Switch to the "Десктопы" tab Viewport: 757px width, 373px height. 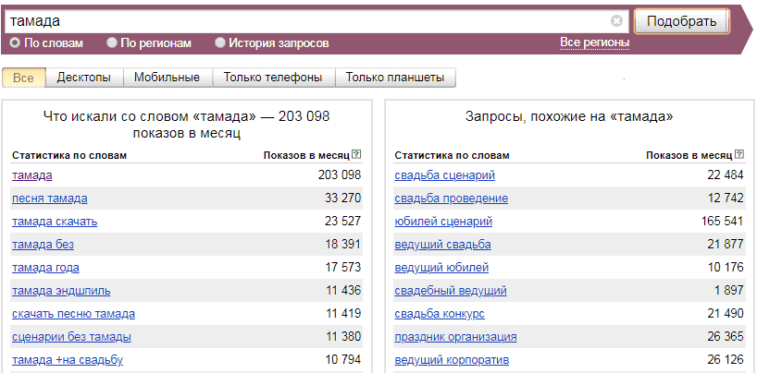pos(83,78)
